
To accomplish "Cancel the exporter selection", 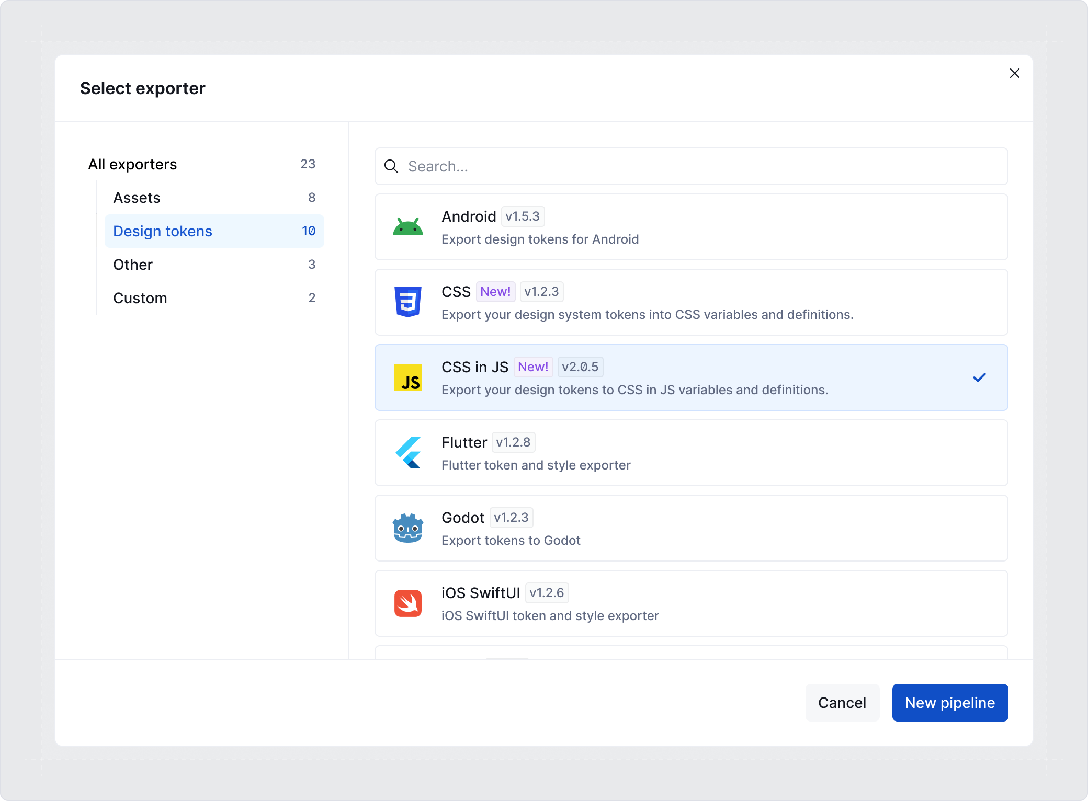I will tap(842, 703).
